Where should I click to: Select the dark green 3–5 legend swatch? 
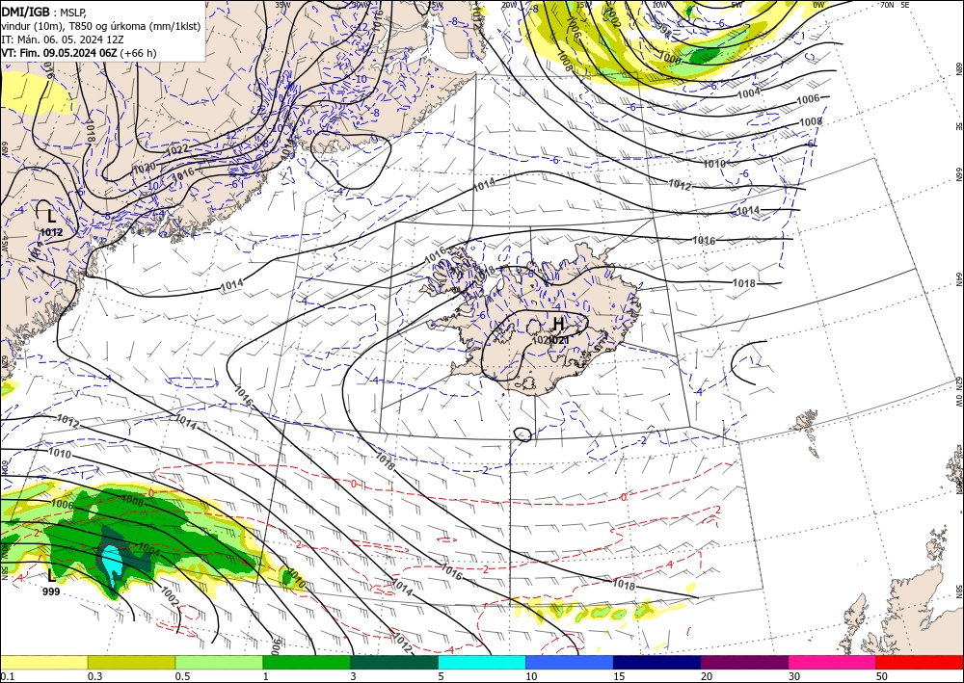tap(394, 662)
